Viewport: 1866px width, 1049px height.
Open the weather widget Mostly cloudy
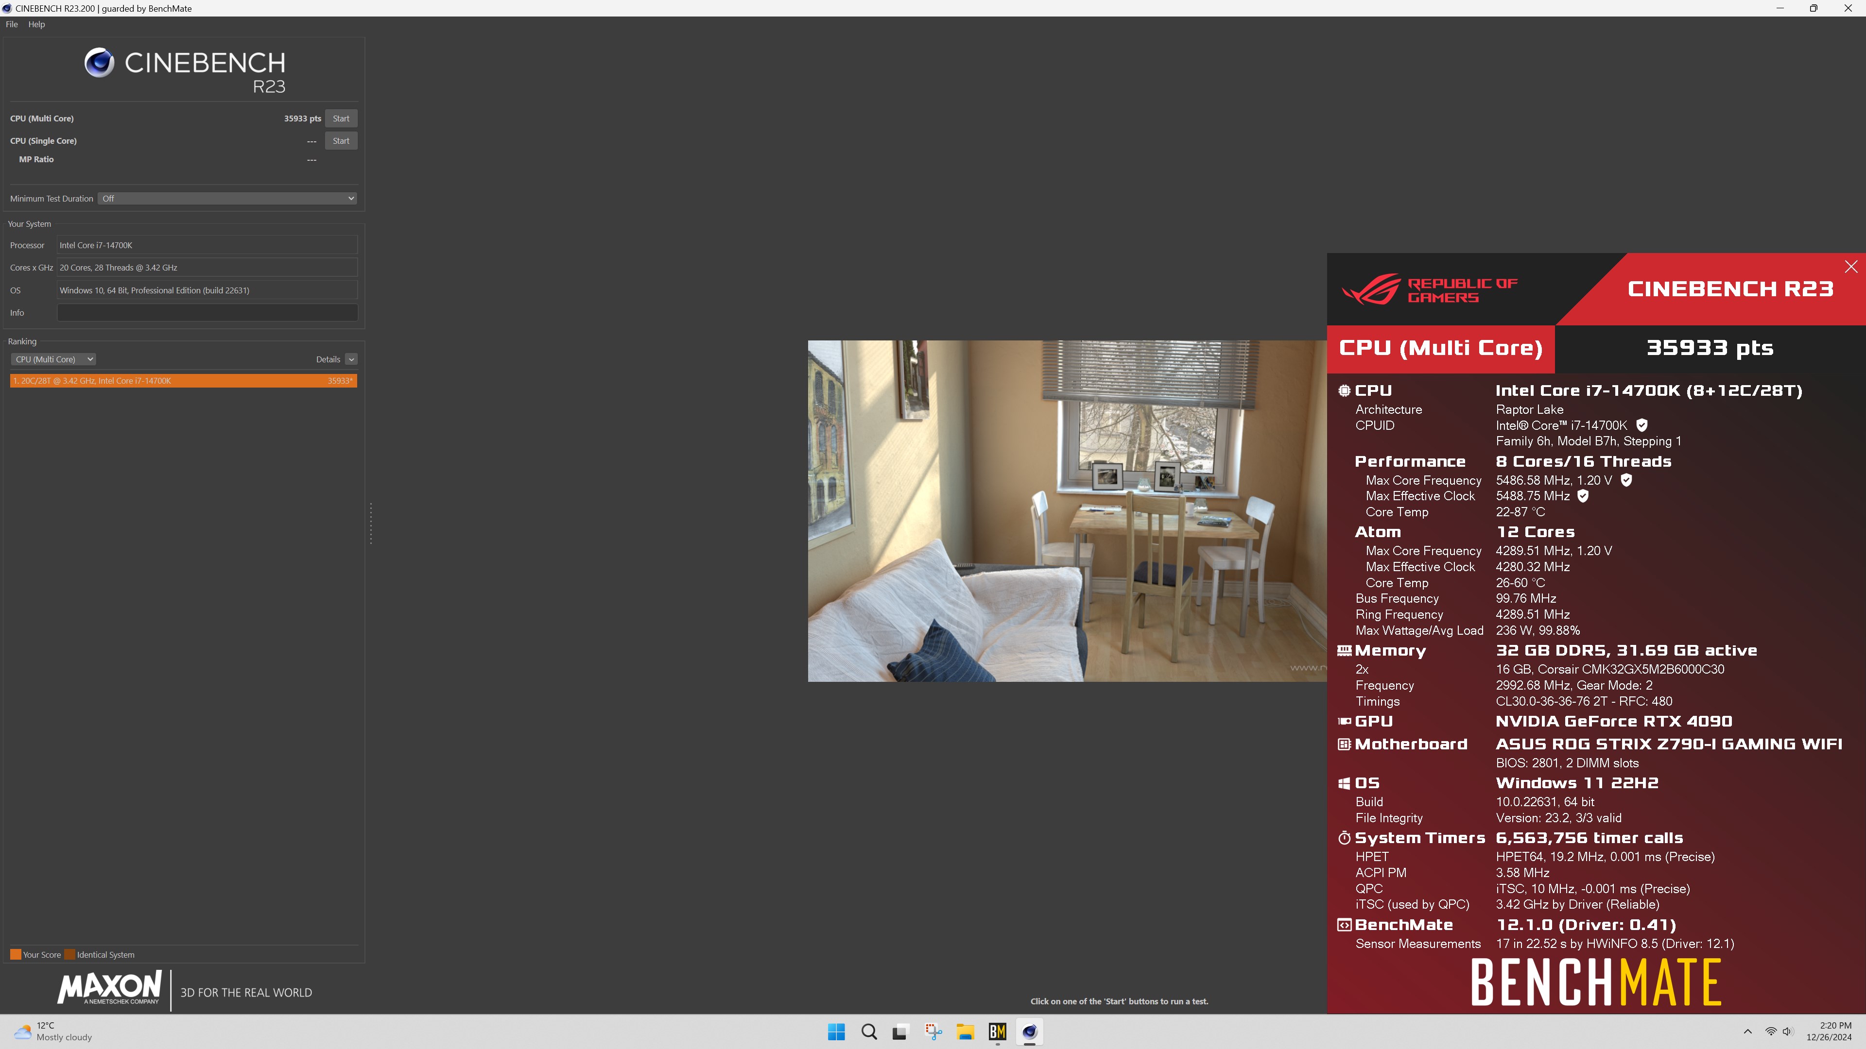pos(54,1032)
